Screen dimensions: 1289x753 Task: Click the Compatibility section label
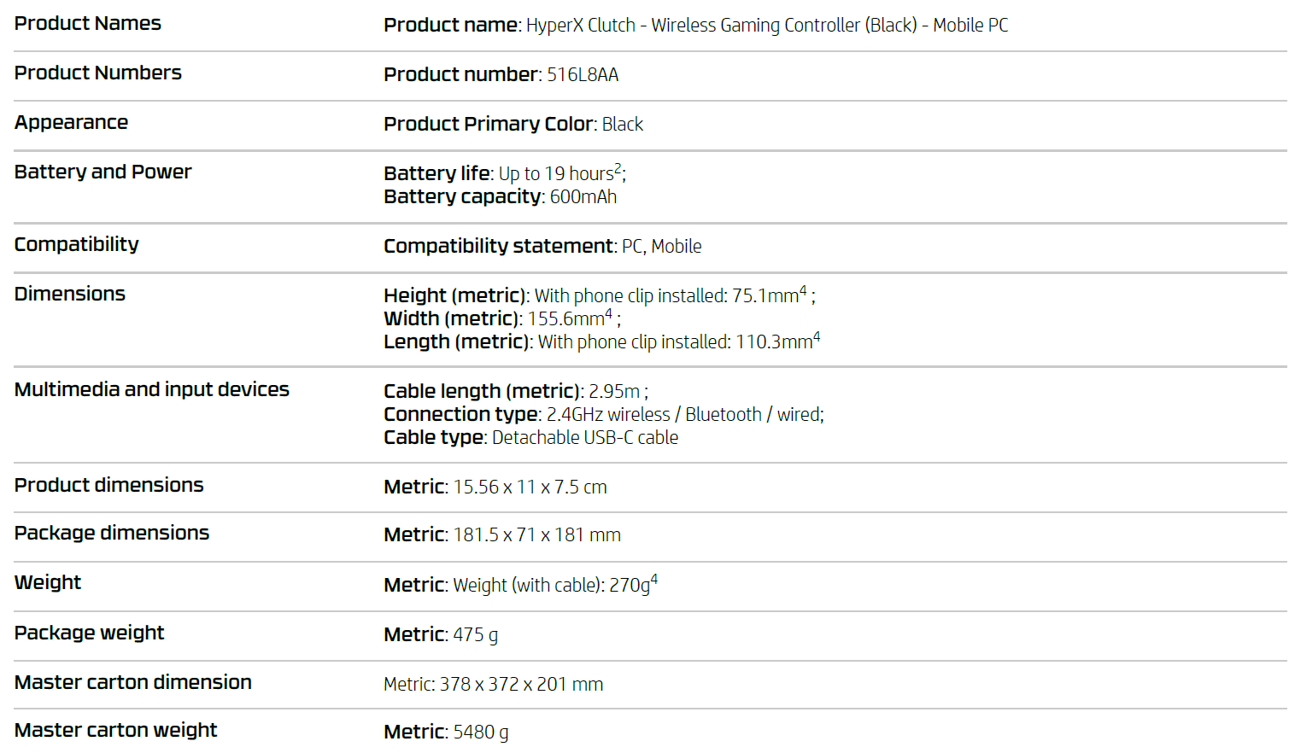point(76,245)
